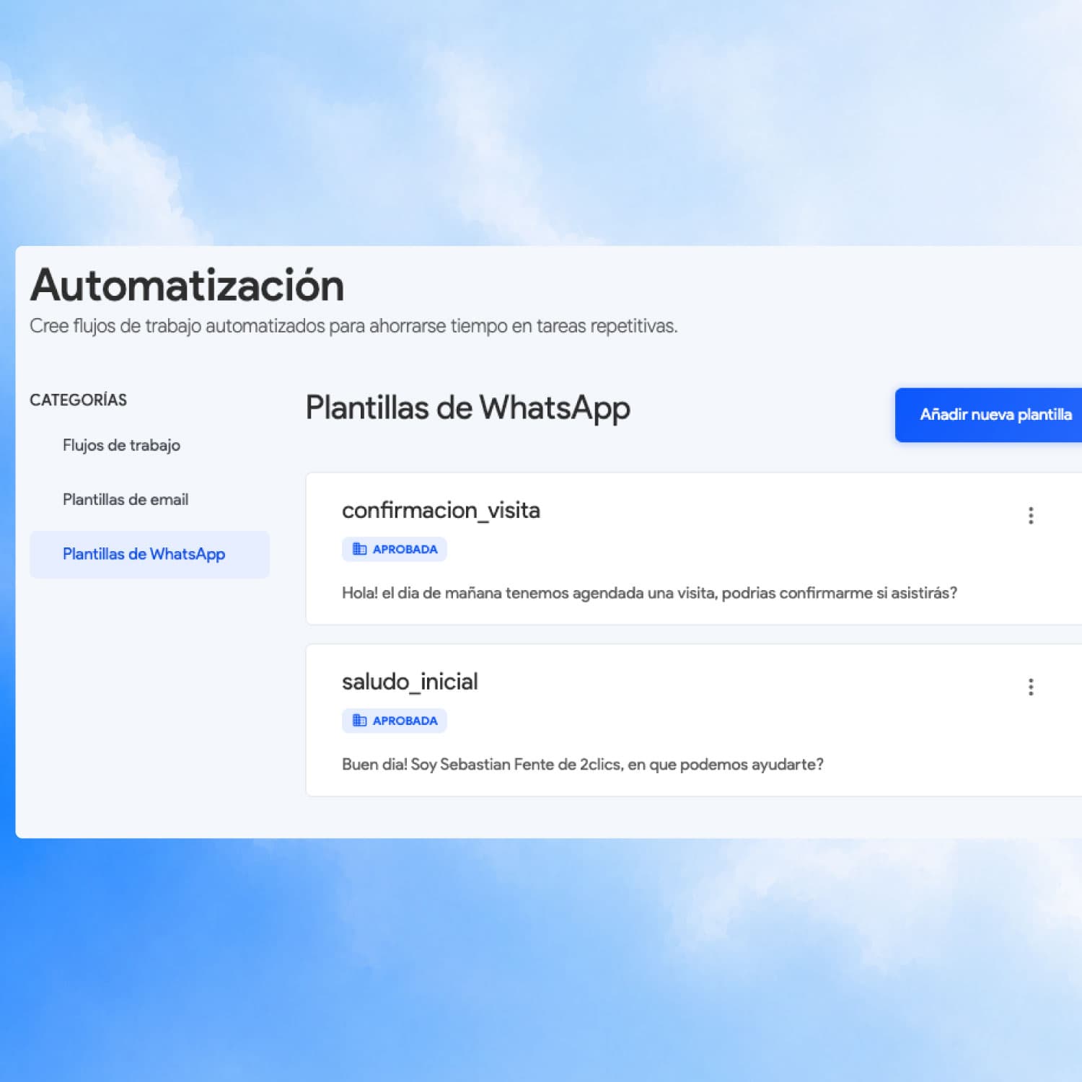The height and width of the screenshot is (1082, 1082).
Task: Open options menu for saludo_inicial template
Action: click(x=1031, y=687)
